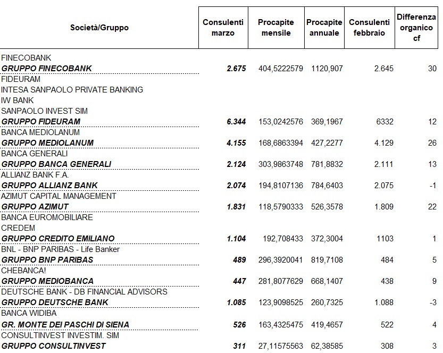
Task: Select GRUPPO BANCA GENERALI procapite mensile value
Action: (281, 164)
